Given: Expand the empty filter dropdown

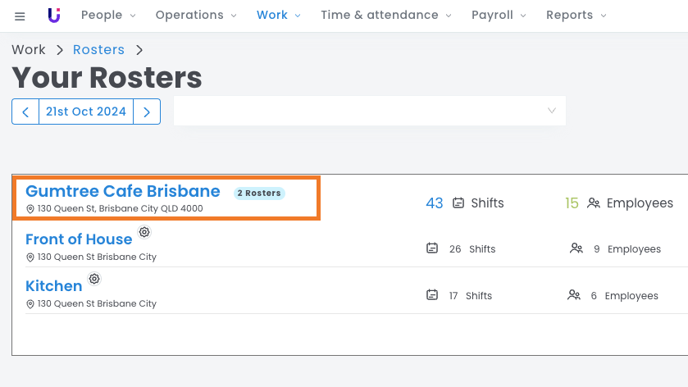Looking at the screenshot, I should [369, 111].
